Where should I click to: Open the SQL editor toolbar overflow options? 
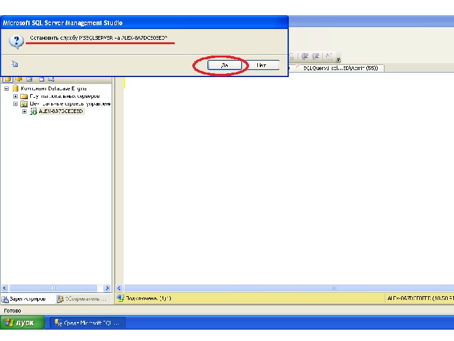(338, 59)
